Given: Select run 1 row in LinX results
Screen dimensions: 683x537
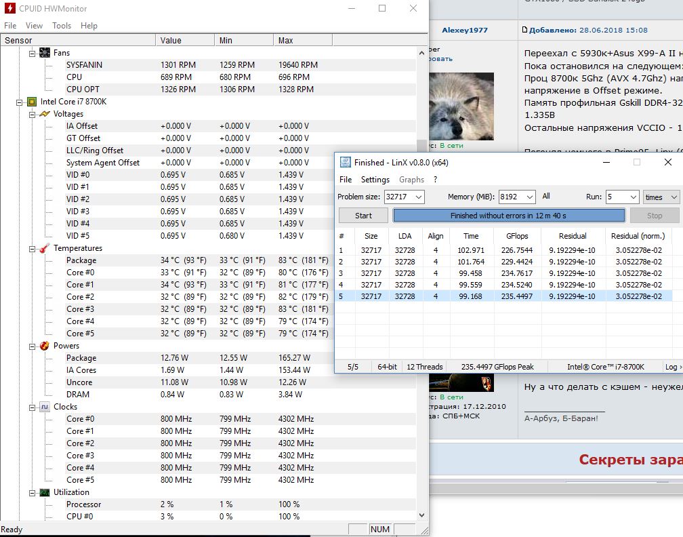Looking at the screenshot, I should 504,250.
